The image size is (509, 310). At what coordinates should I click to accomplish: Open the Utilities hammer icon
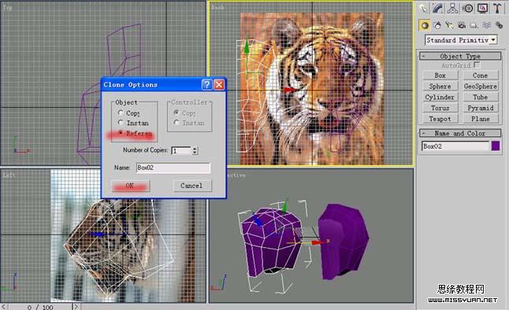pos(497,9)
